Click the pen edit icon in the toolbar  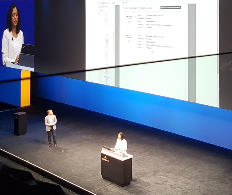point(126,3)
